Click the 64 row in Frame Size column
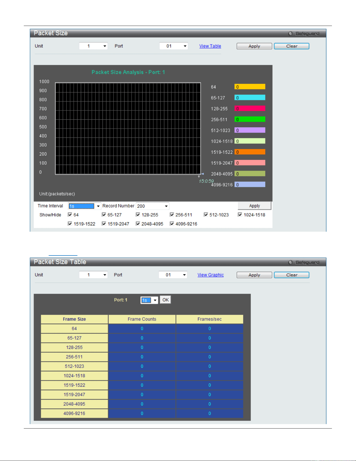The height and width of the screenshot is (461, 356). tap(74, 329)
